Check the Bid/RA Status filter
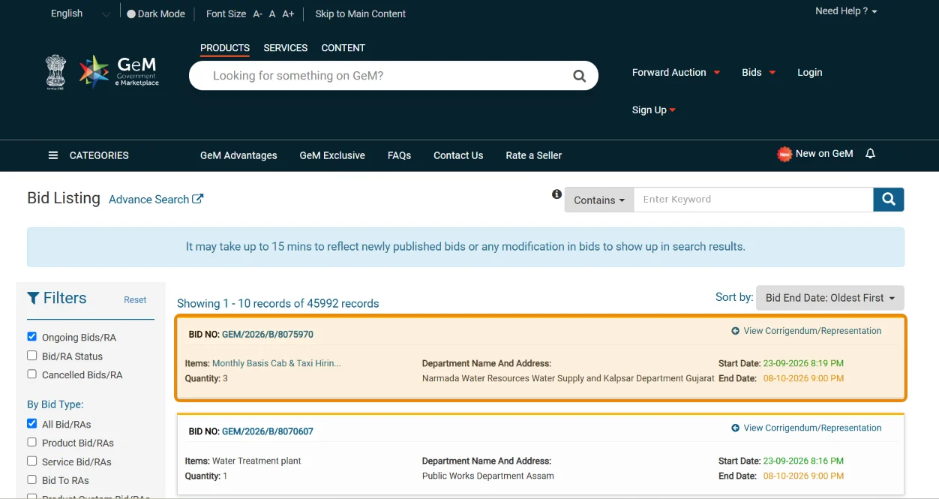This screenshot has width=939, height=499. [x=31, y=356]
